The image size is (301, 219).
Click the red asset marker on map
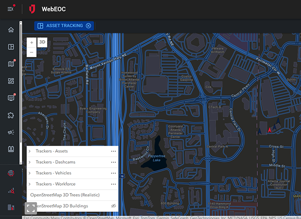(269, 130)
